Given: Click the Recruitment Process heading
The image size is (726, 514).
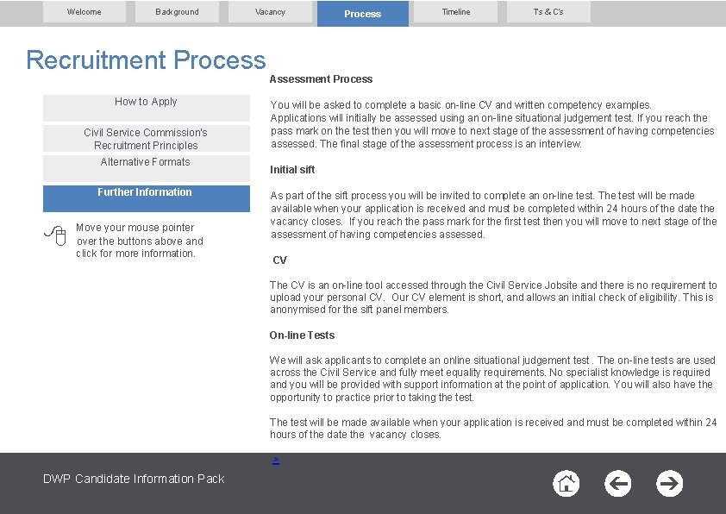Looking at the screenshot, I should coord(144,60).
